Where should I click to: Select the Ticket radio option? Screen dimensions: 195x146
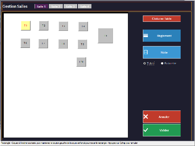(144, 63)
